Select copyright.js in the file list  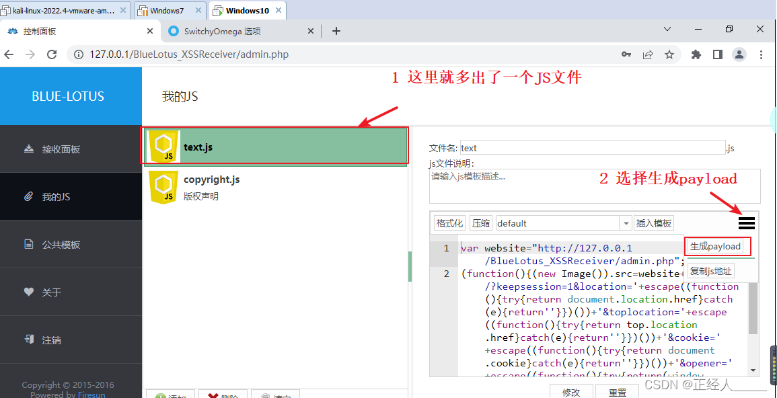275,187
